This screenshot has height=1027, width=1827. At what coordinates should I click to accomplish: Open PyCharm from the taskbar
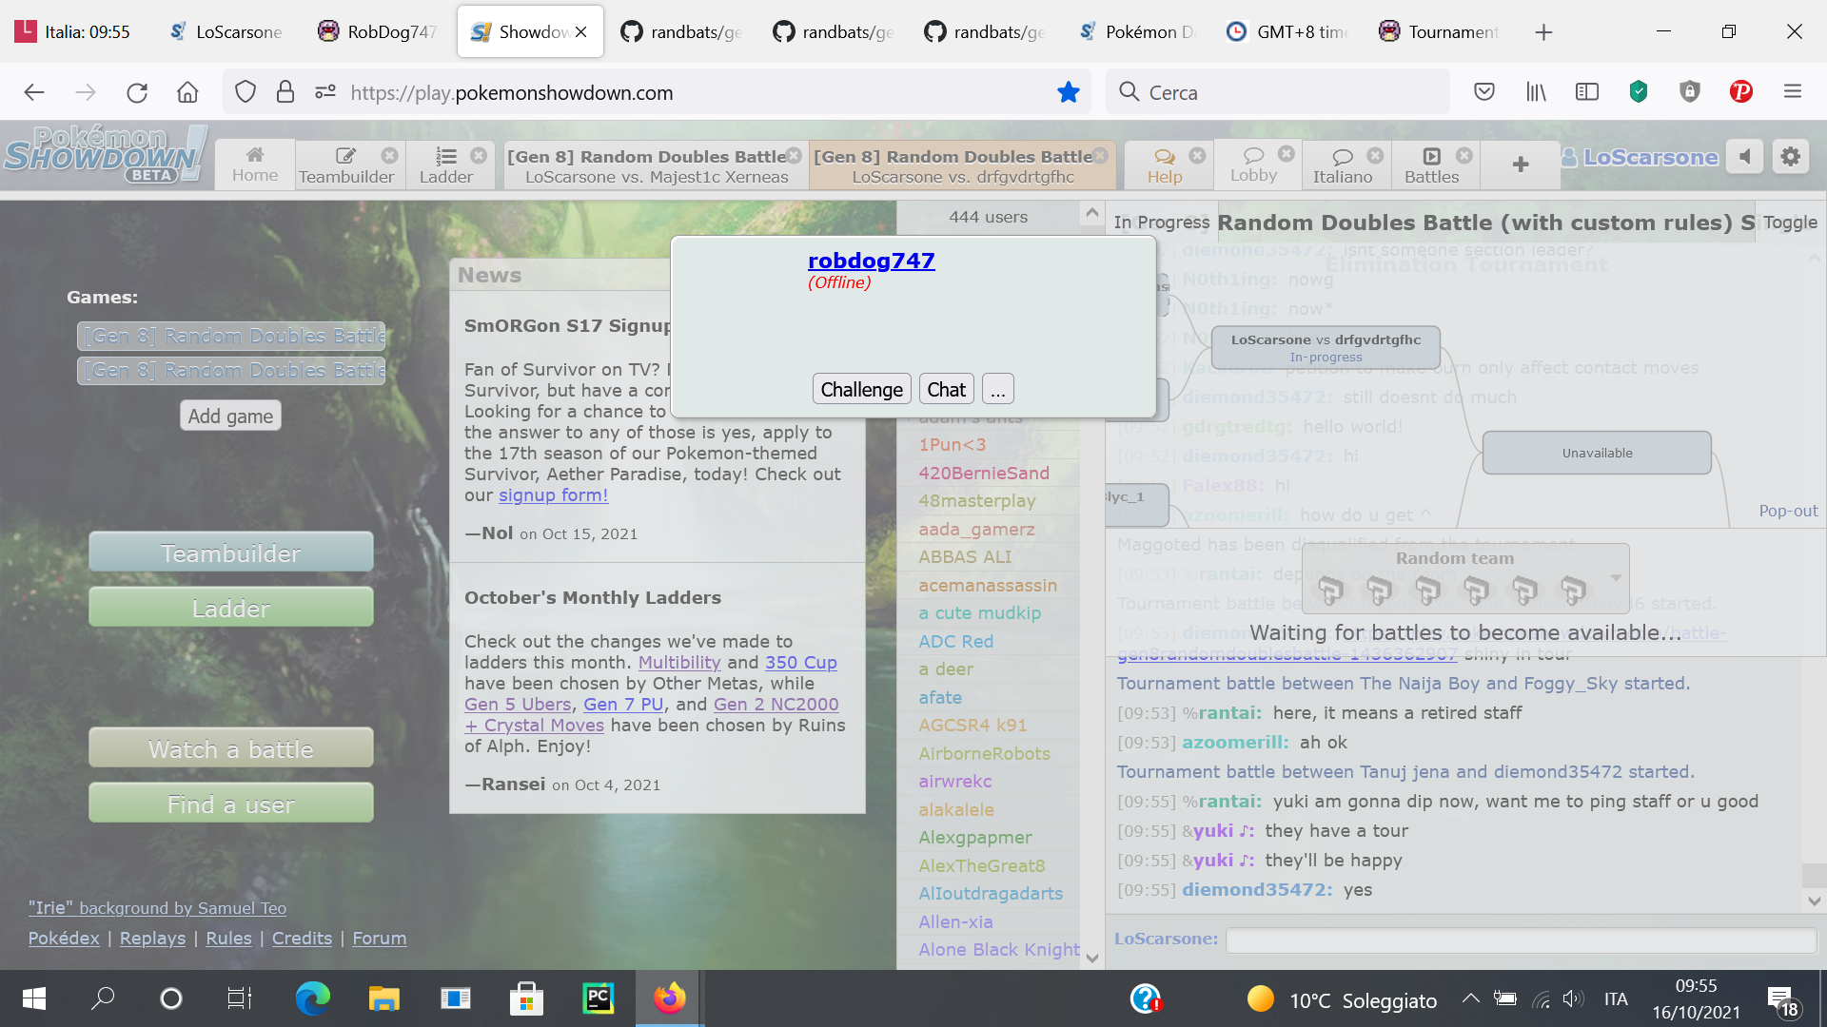click(598, 998)
